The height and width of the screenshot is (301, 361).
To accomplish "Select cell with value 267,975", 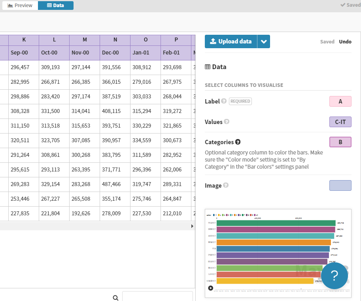I will (176, 82).
